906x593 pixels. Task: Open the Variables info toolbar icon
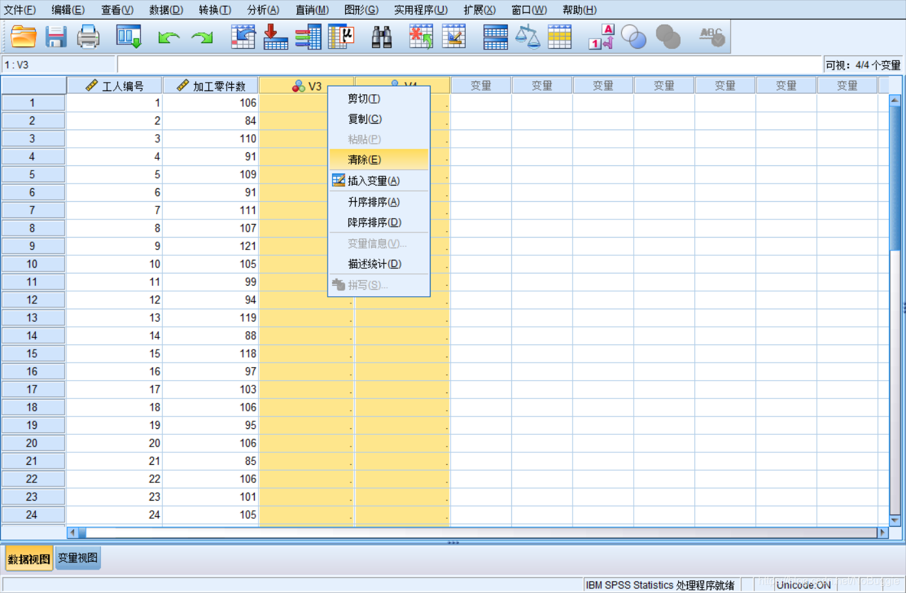coord(308,36)
